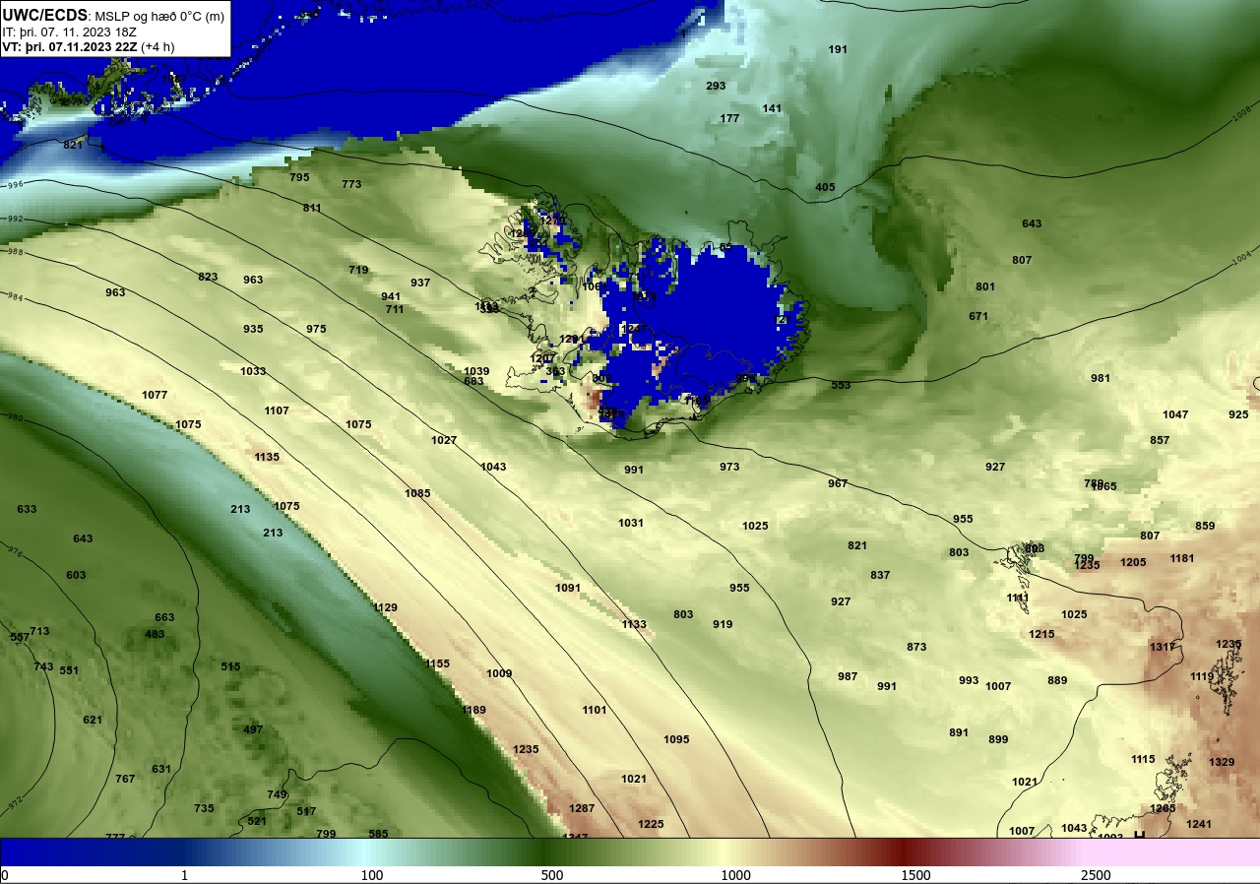
Task: Click the height value 811
Action: (x=312, y=208)
